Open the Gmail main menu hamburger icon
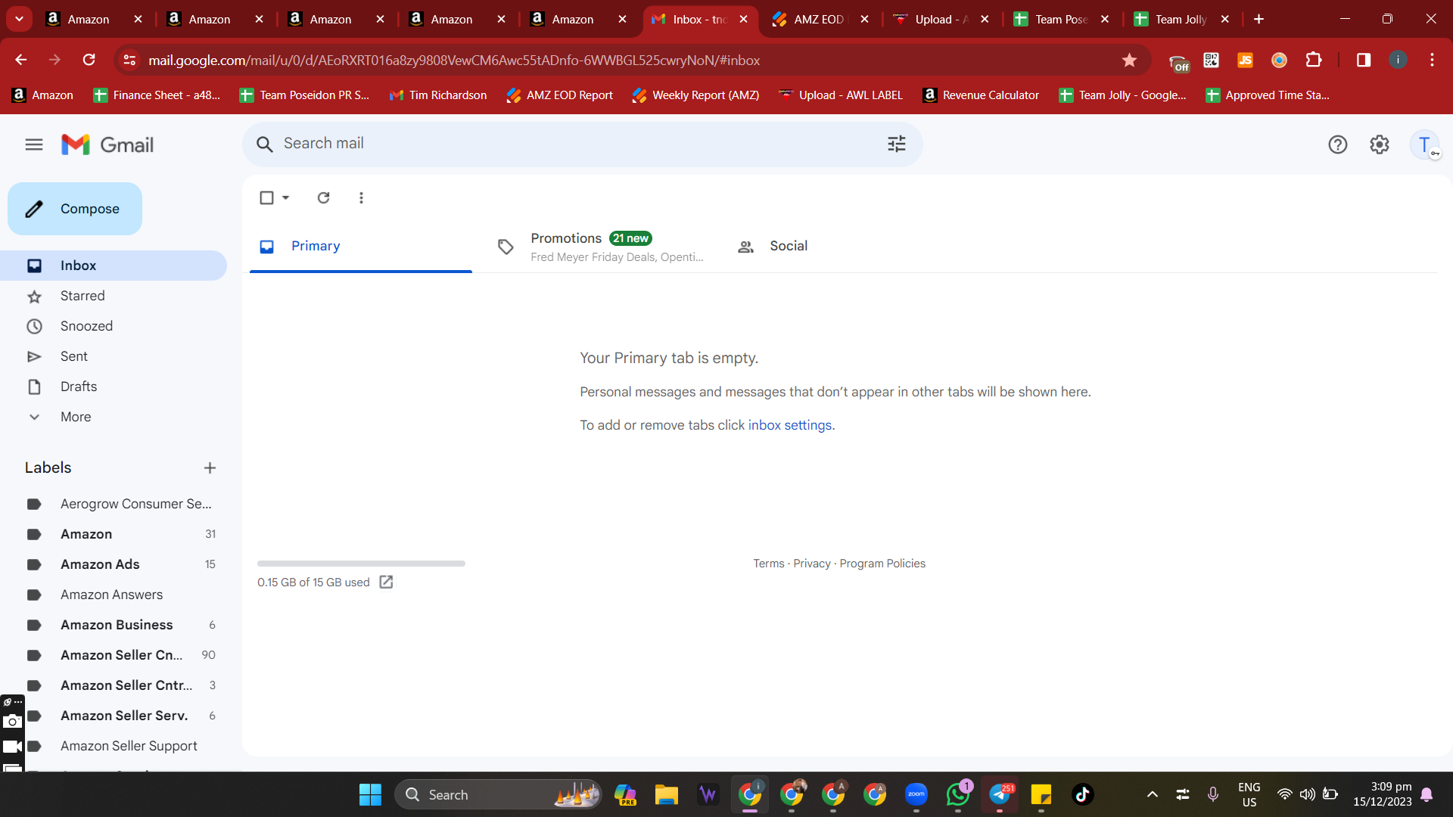The image size is (1453, 817). click(34, 144)
